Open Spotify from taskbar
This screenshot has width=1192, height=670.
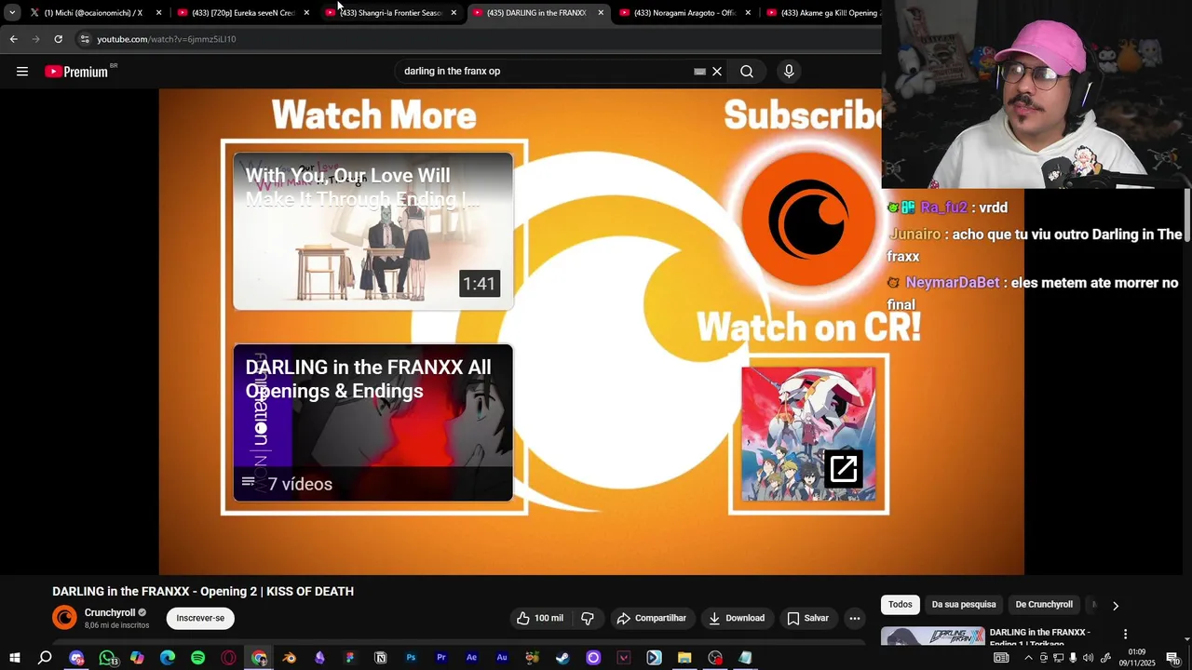point(198,658)
